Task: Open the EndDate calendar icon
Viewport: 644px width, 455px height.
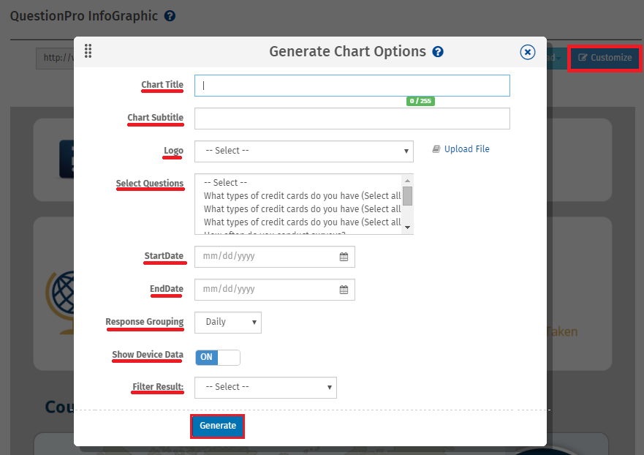Action: (x=344, y=290)
